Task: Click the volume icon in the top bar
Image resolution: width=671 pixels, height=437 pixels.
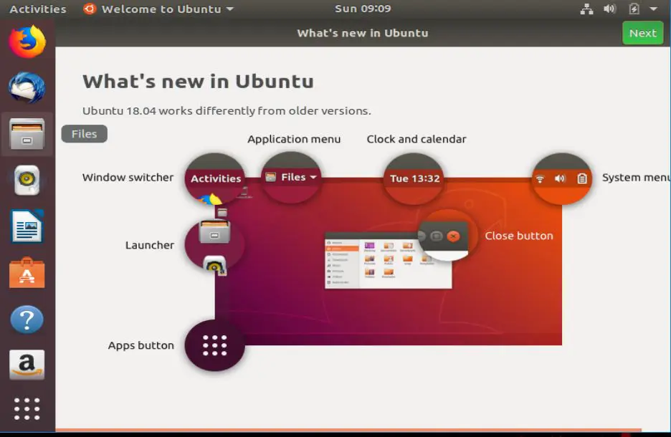Action: 610,9
